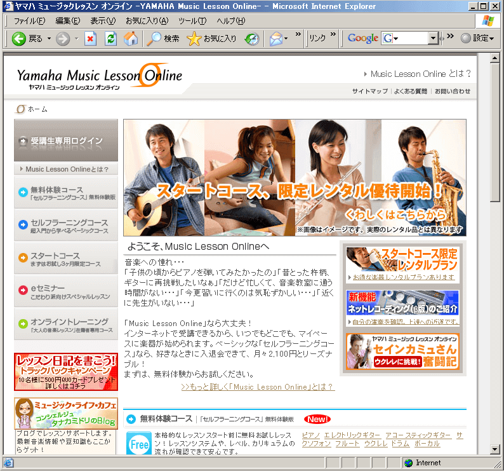
Task: Follow the もっと詳しく Music Lesson Online link
Action: (x=258, y=386)
